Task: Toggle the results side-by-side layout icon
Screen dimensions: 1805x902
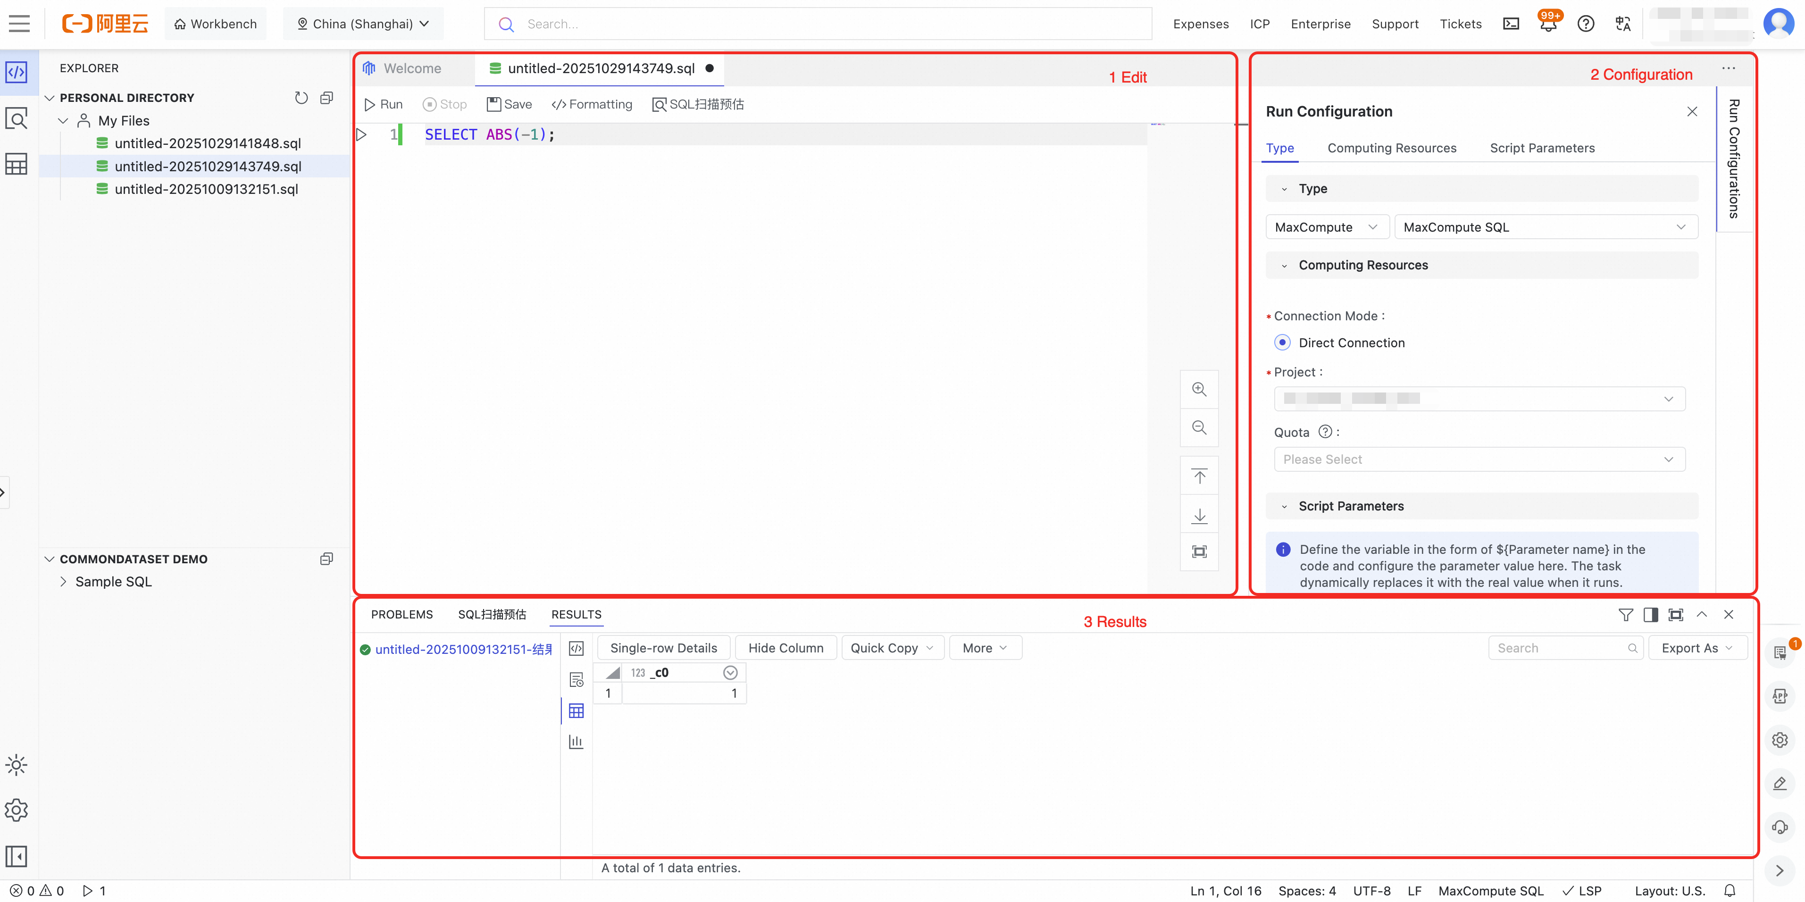Action: [1650, 615]
